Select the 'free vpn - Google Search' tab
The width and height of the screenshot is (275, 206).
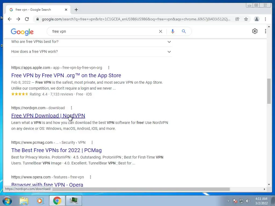tap(38, 10)
